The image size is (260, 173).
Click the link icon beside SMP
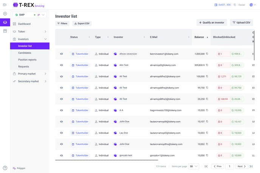pos(39,15)
